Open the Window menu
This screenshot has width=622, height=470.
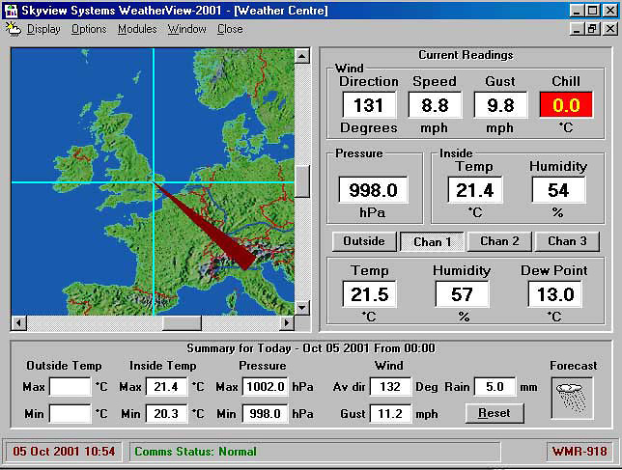(x=186, y=29)
